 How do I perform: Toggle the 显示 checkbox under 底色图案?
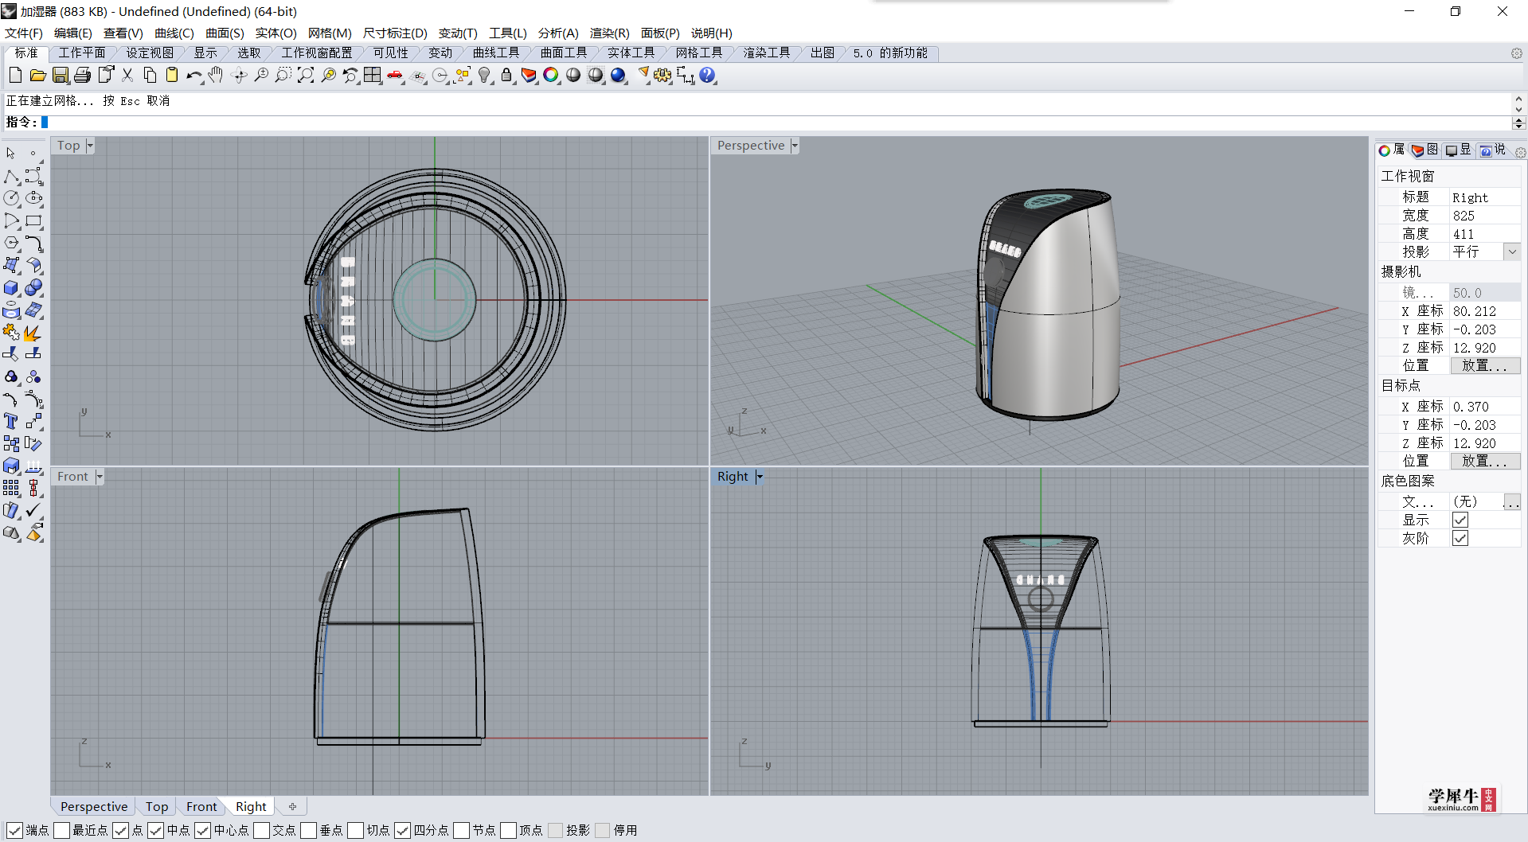1460,520
